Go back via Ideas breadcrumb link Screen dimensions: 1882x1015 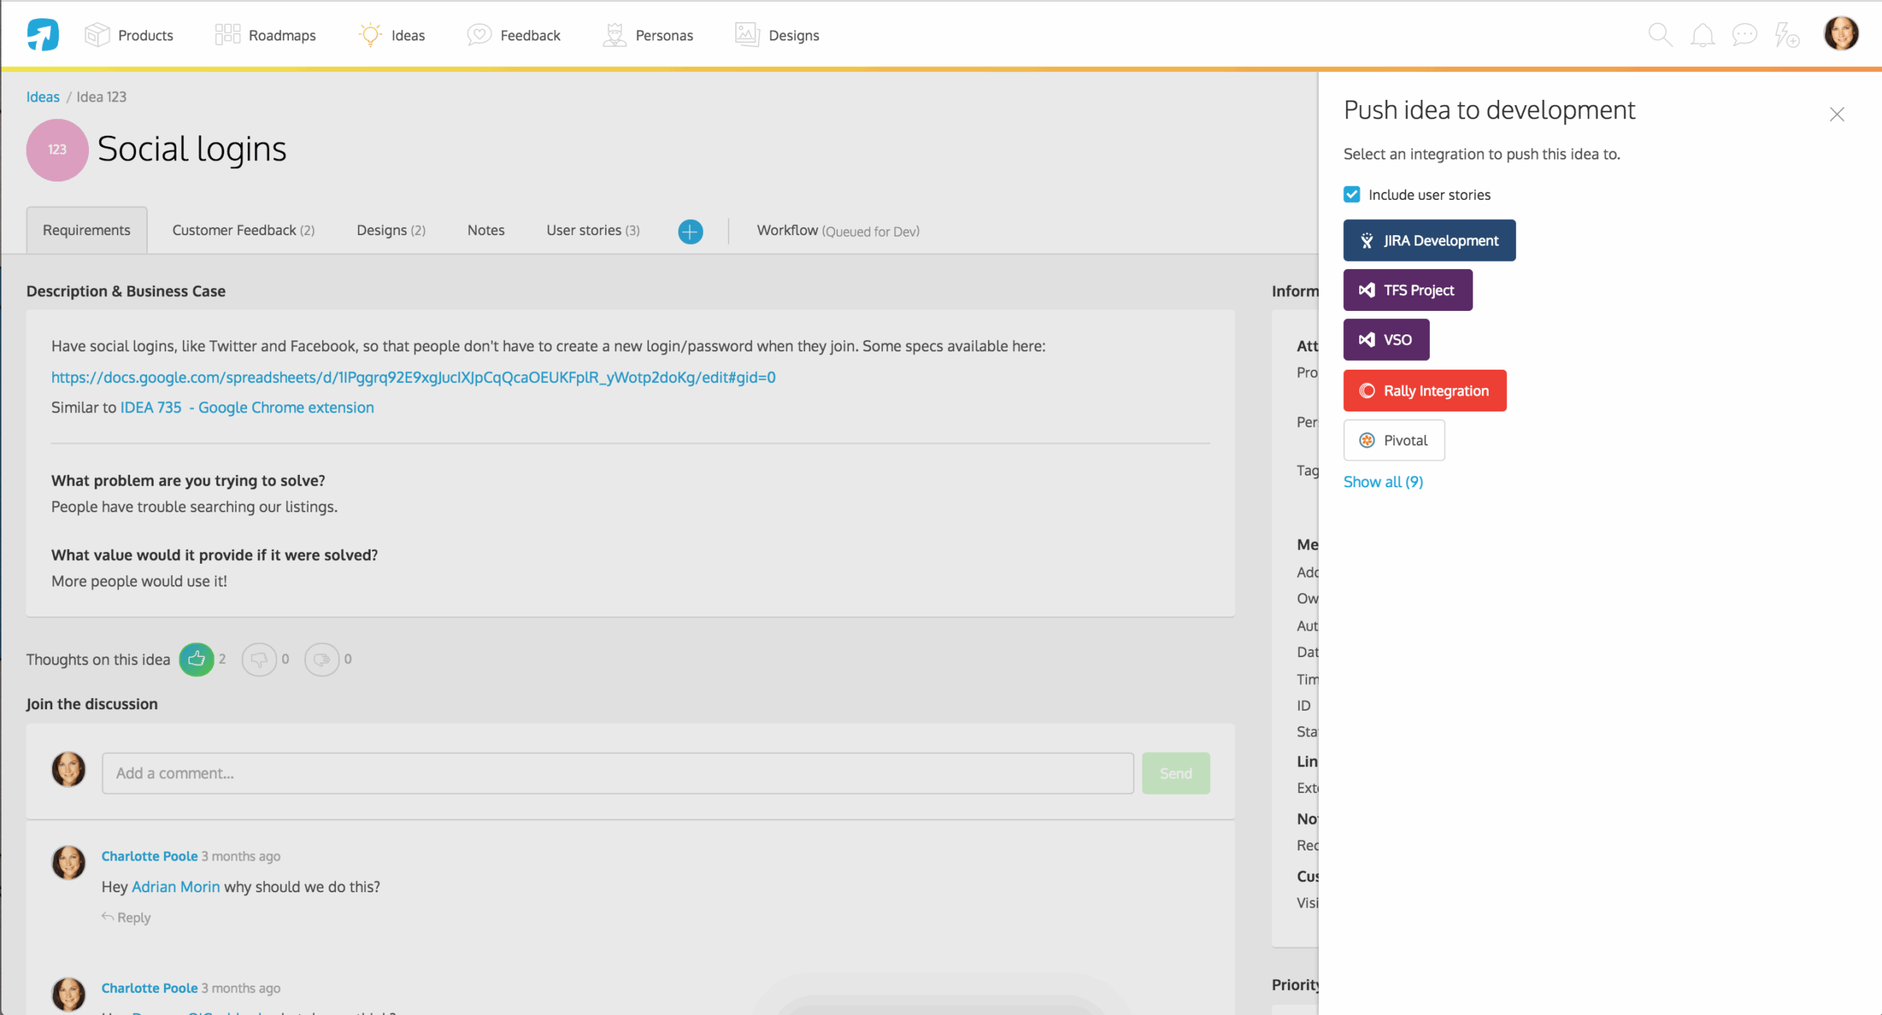point(43,96)
